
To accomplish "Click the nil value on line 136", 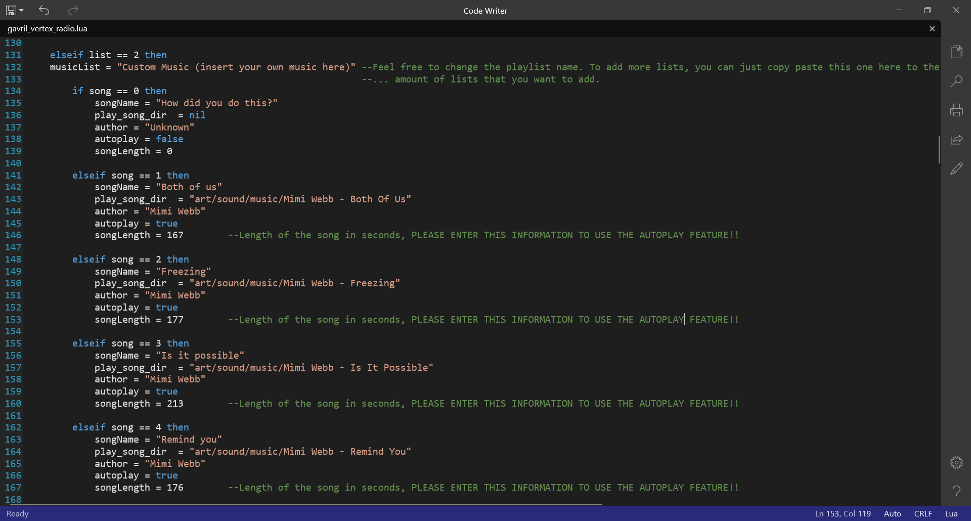I will pos(197,115).
